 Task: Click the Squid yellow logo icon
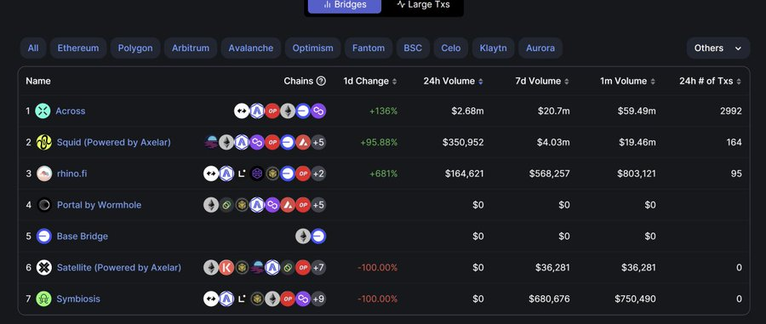click(x=44, y=142)
